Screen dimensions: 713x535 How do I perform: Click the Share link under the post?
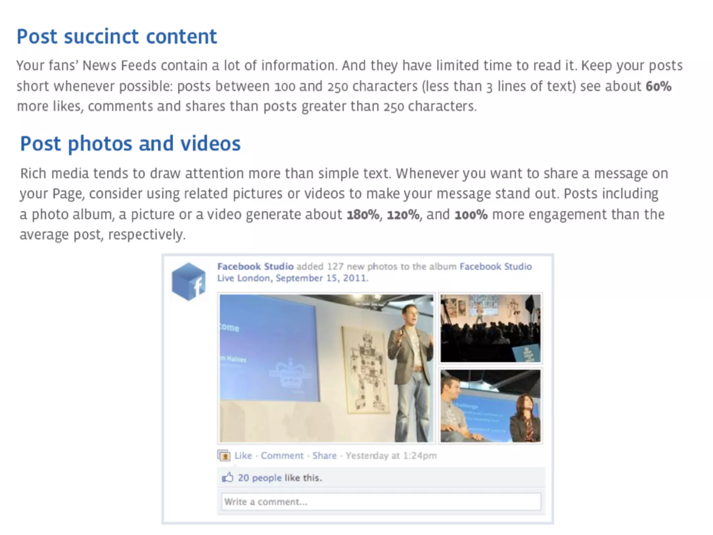pyautogui.click(x=324, y=456)
